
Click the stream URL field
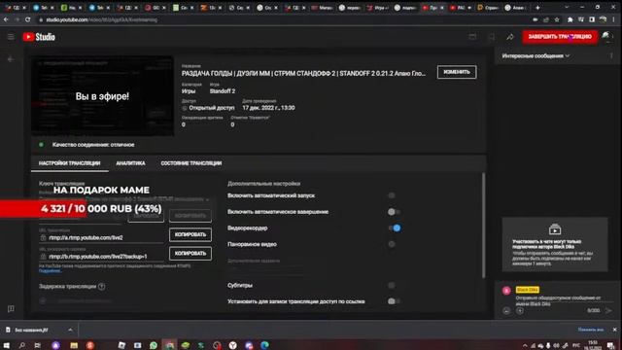[x=101, y=237]
